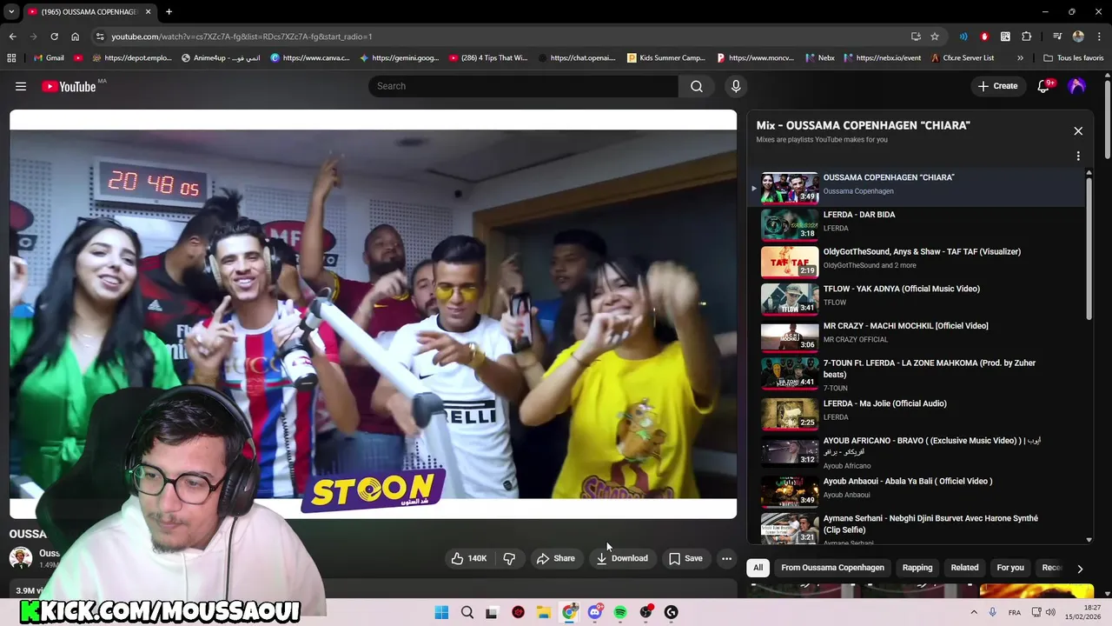
Task: Open Windows Start menu
Action: [x=441, y=612]
